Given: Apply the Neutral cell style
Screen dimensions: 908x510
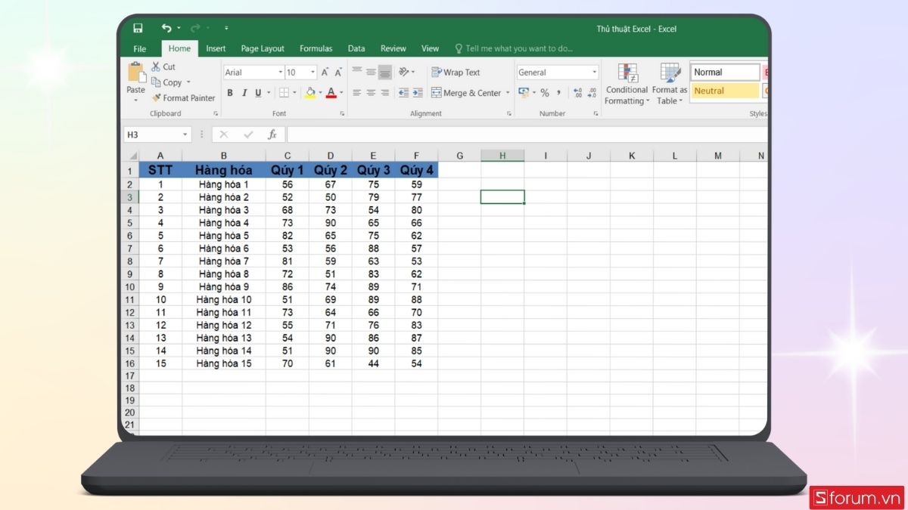Looking at the screenshot, I should tap(724, 91).
